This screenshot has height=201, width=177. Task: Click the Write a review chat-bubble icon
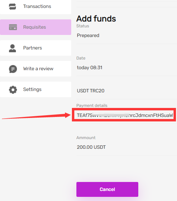13,69
